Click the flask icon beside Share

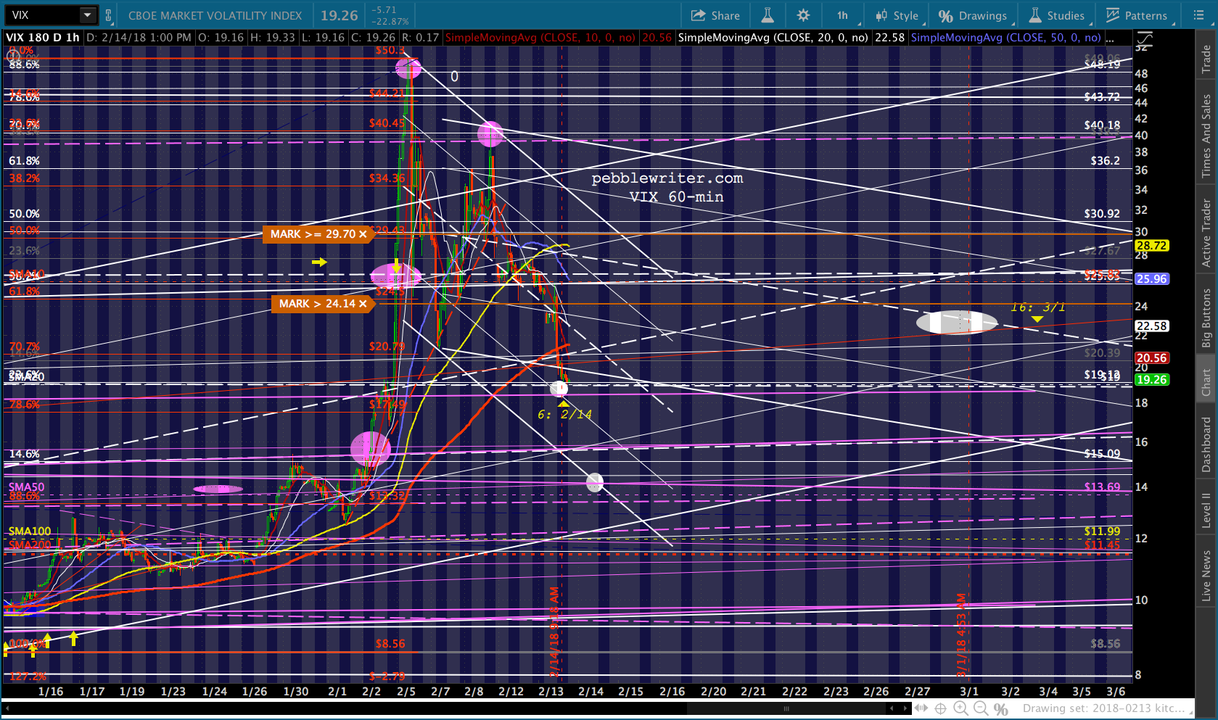[x=767, y=15]
